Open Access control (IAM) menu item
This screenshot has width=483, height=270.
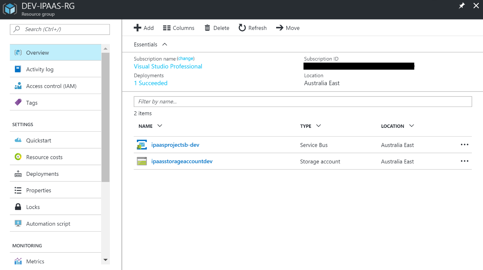55,86
